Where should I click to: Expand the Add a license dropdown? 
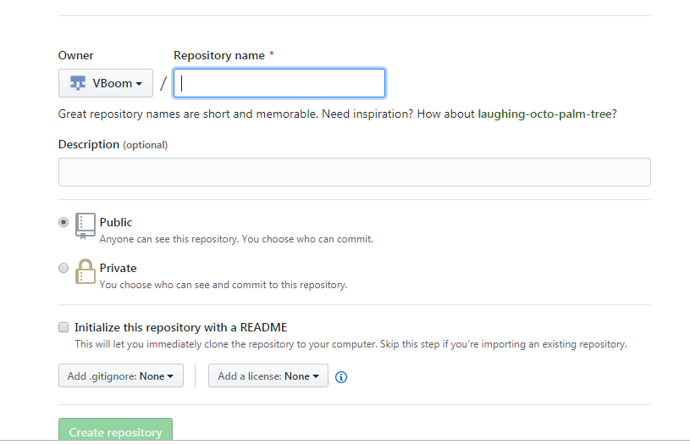(268, 375)
